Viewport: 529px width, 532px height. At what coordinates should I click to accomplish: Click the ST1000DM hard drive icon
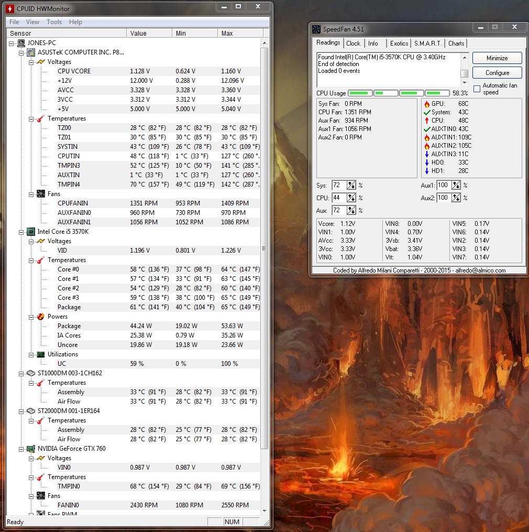31,373
